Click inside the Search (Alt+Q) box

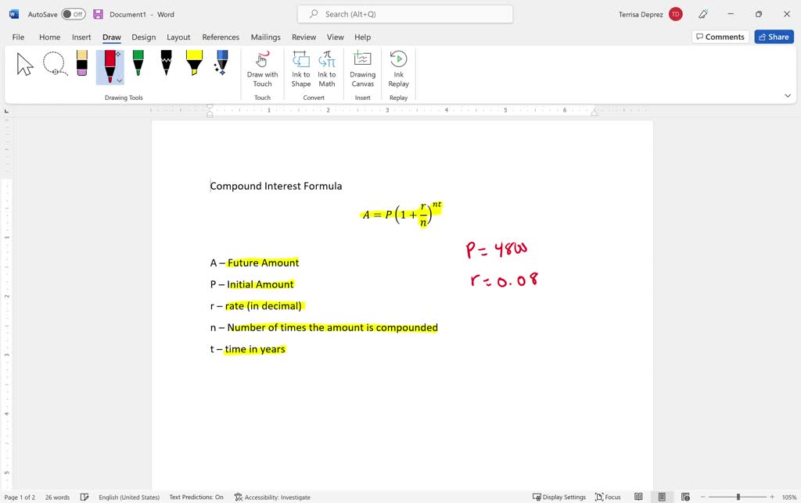pos(404,13)
